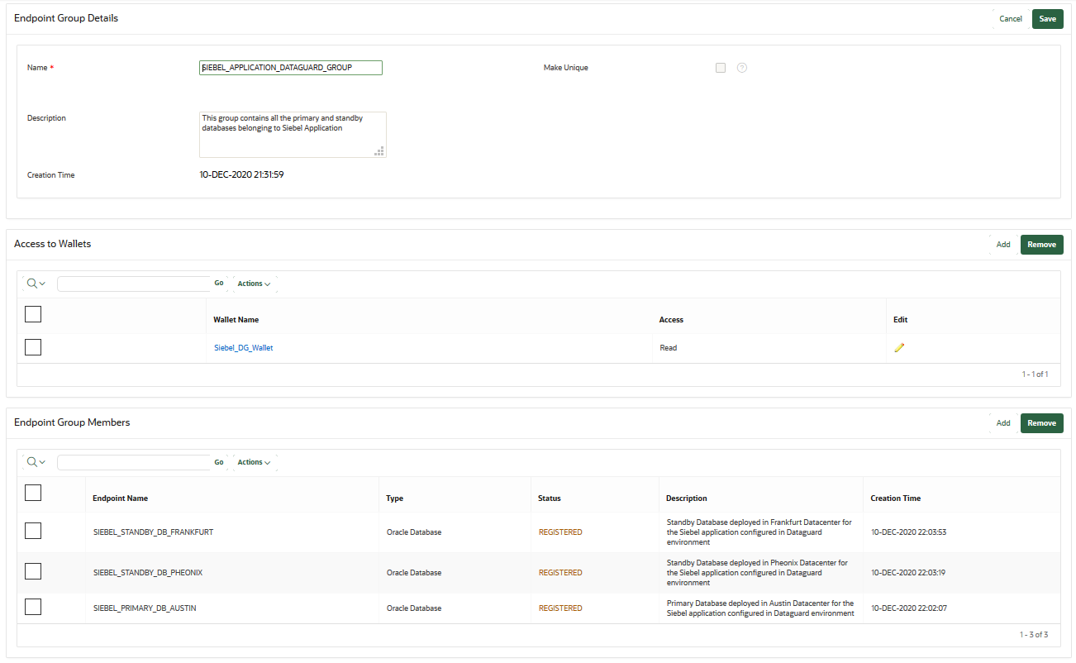Edit access settings for Siebel_DG_Wallet

(x=899, y=347)
